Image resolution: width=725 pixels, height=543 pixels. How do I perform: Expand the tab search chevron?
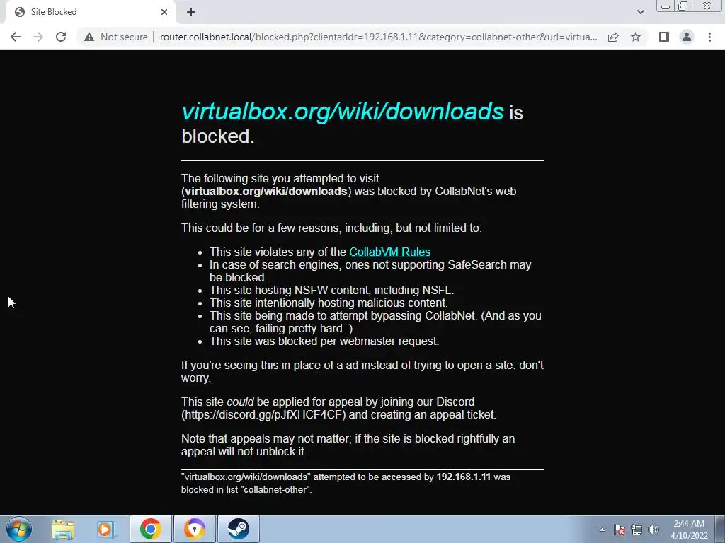pyautogui.click(x=640, y=12)
